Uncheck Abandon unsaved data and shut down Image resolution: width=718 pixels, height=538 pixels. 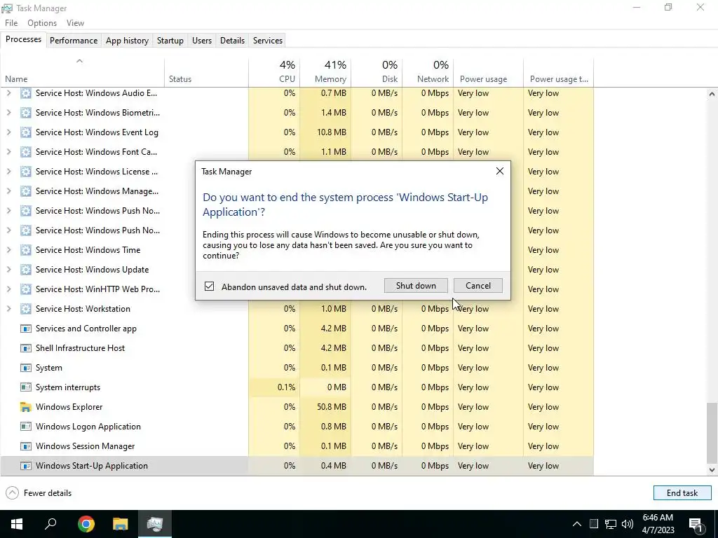coord(209,287)
